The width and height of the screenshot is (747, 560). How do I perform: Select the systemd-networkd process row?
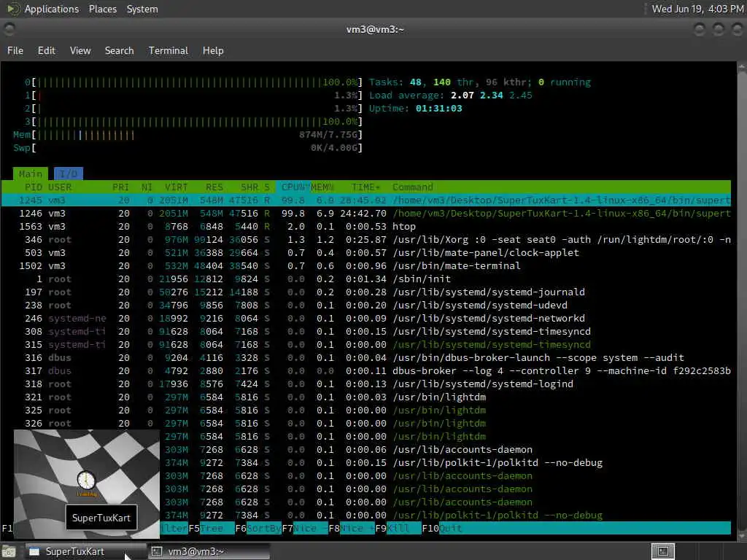tap(366, 318)
